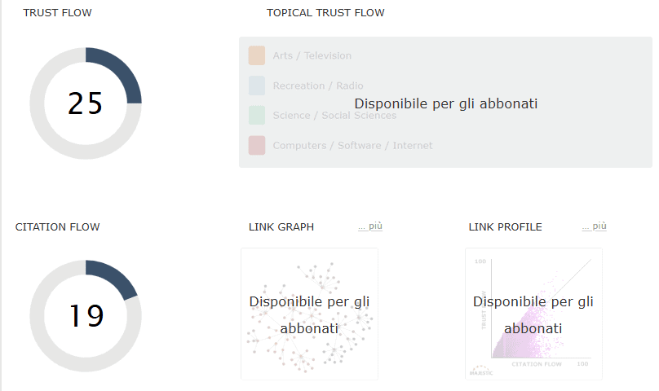
Task: Click the Citation Flow 19 donut chart
Action: [x=86, y=316]
